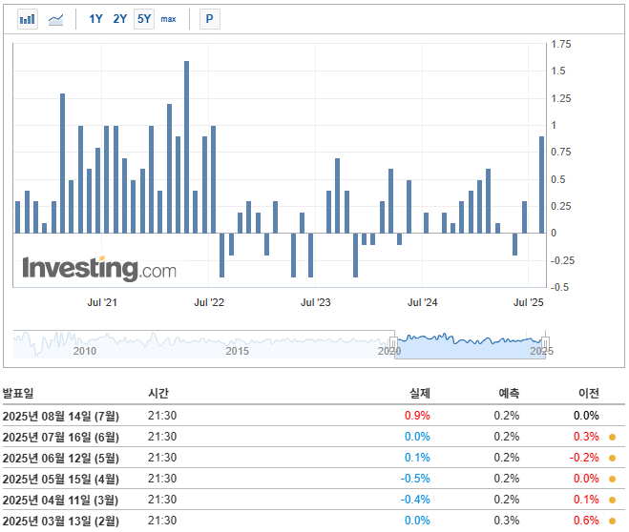Open the 2025년 08월 14일 (7월) release row

[x=61, y=416]
